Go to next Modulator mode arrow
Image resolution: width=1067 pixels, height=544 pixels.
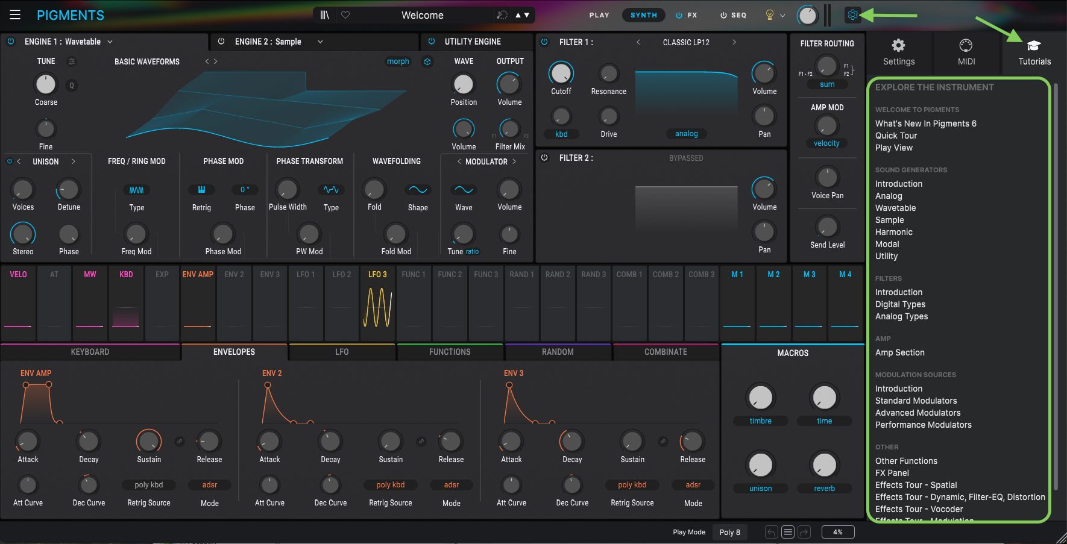pyautogui.click(x=514, y=161)
